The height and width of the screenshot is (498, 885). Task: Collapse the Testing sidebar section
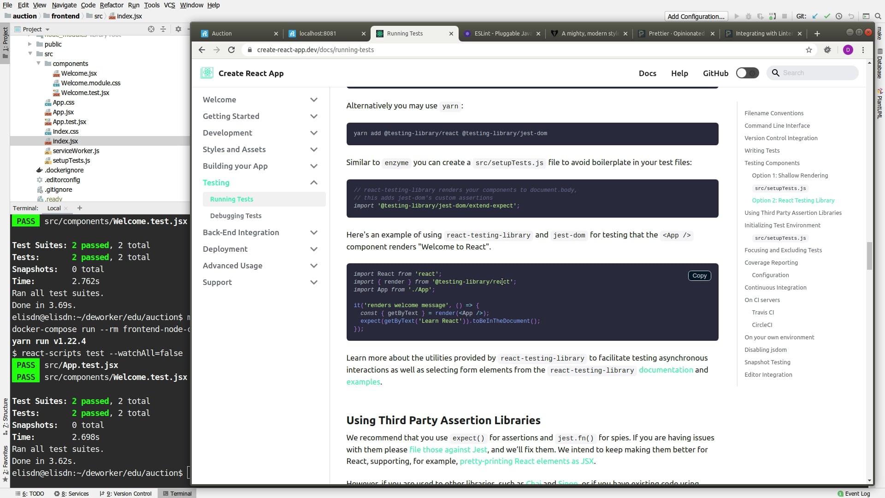coord(314,183)
